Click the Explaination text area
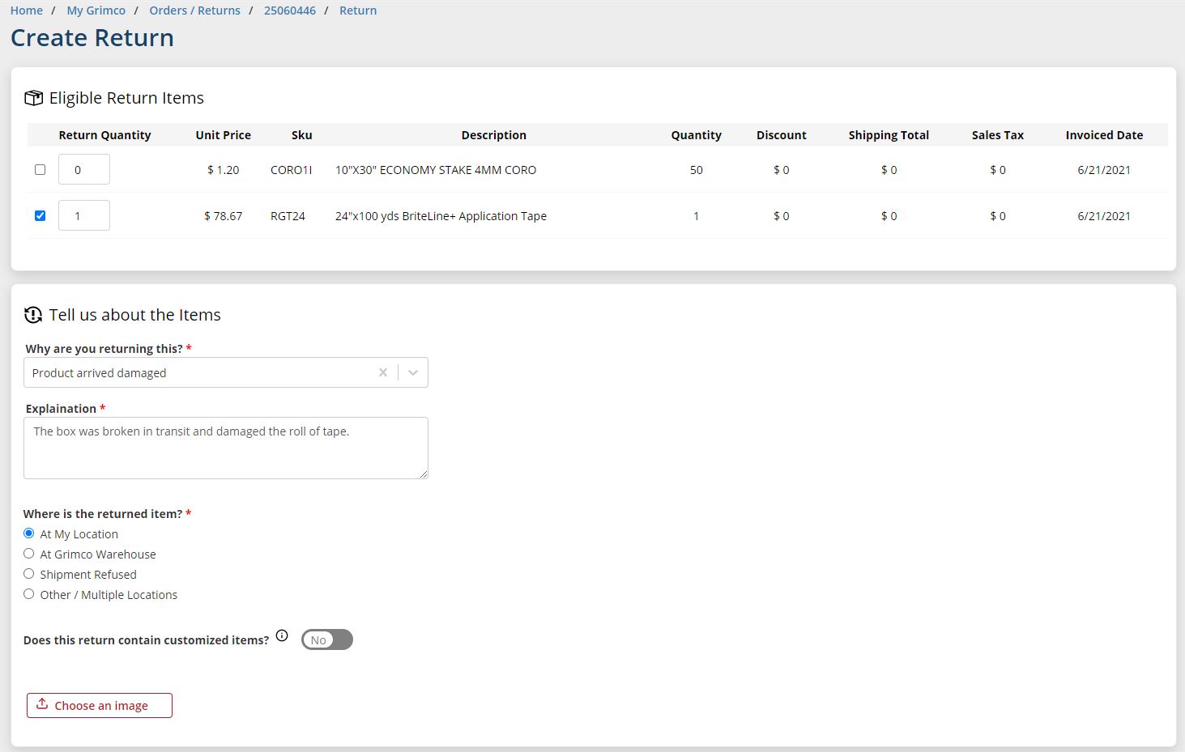Viewport: 1185px width, 752px height. [x=225, y=448]
